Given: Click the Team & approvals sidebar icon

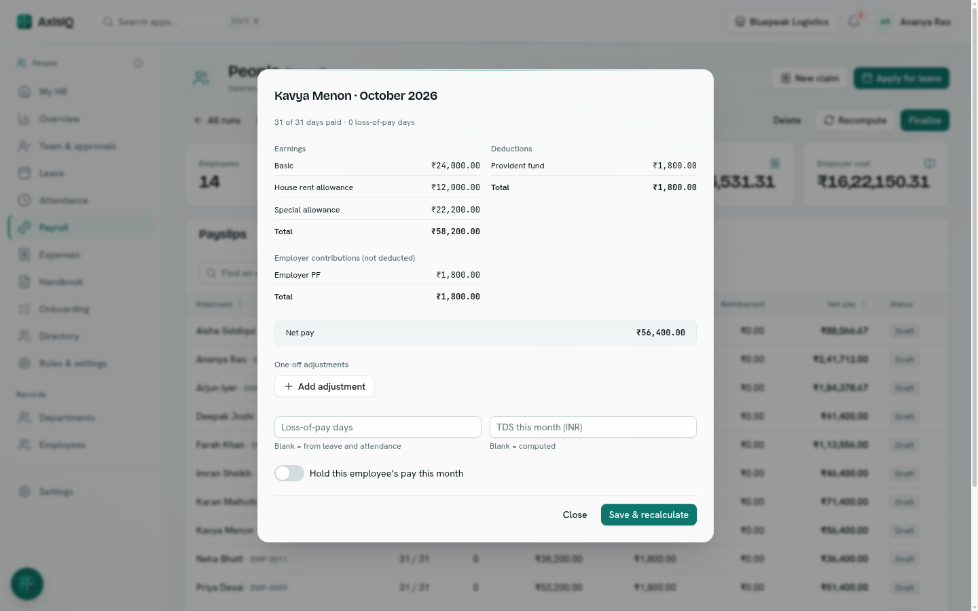Looking at the screenshot, I should (24, 146).
